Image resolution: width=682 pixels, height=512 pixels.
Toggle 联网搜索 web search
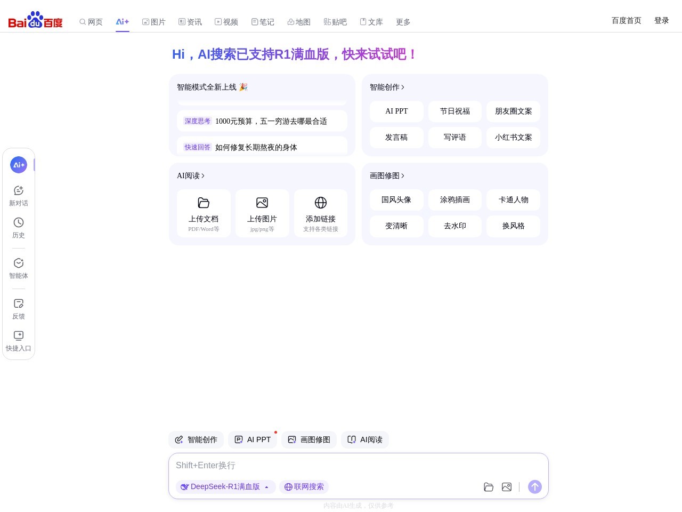304,487
